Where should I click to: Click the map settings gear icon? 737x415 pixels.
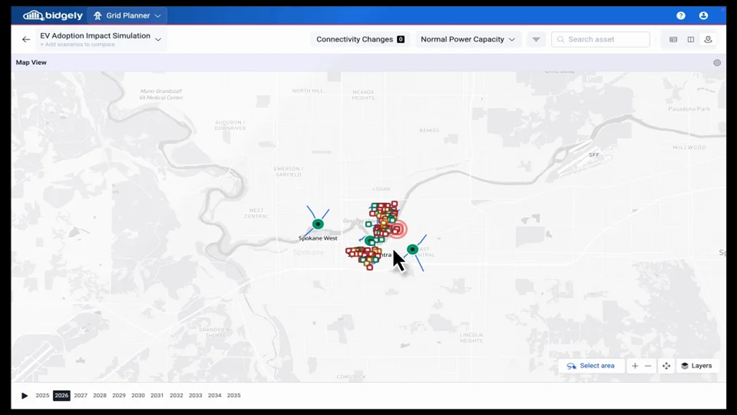click(x=717, y=62)
